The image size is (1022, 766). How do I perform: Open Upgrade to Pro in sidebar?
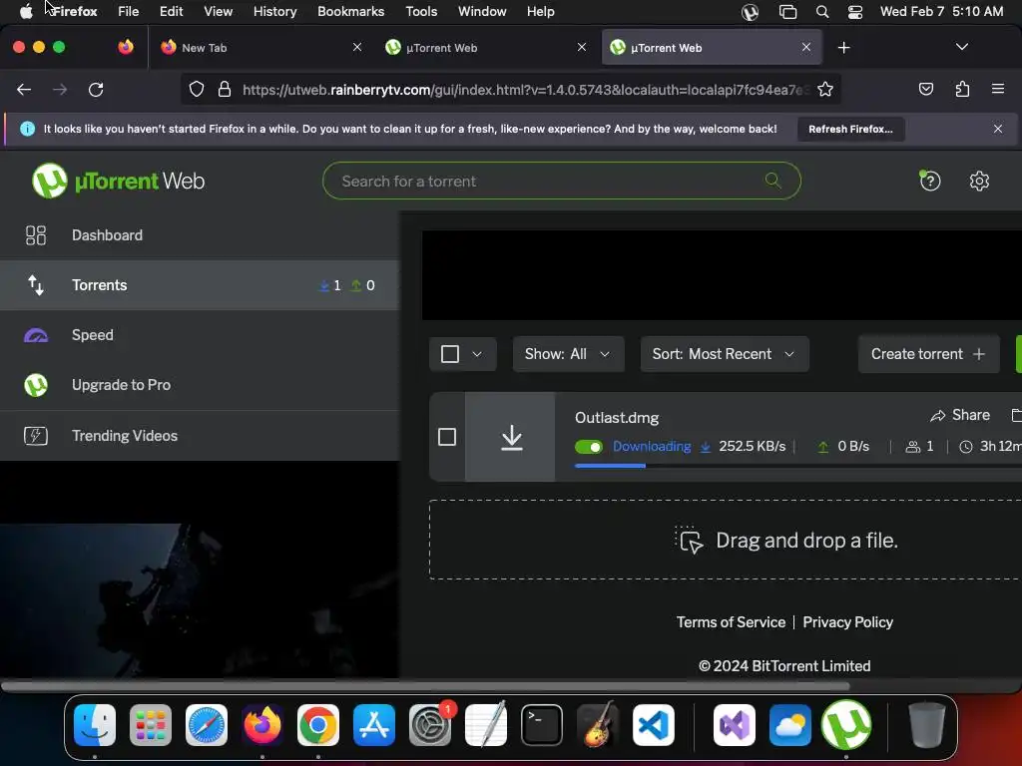200,385
